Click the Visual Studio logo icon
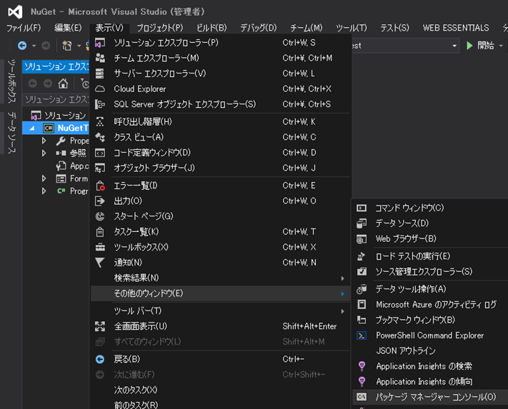Viewport: 508px width, 409px height. pyautogui.click(x=15, y=12)
